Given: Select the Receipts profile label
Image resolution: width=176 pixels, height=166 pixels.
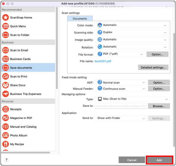Looking at the screenshot, I should [x=16, y=109].
